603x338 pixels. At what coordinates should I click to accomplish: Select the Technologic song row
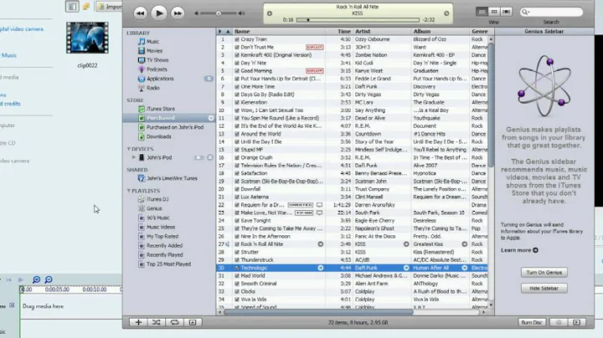[x=352, y=268]
